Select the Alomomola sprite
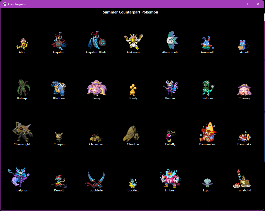Image resolution: width=265 pixels, height=211 pixels. (172, 40)
